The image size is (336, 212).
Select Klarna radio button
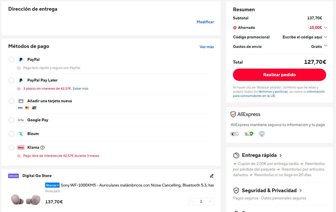[x=11, y=147]
